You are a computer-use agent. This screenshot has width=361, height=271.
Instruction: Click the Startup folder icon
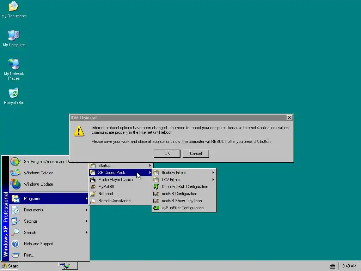[x=93, y=165]
